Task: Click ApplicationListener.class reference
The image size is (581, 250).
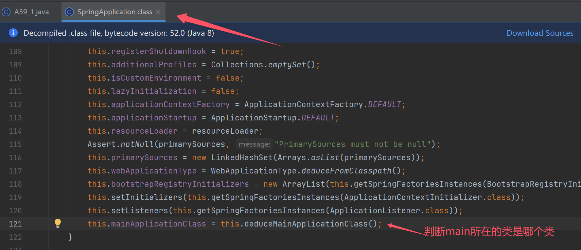Action: (x=389, y=211)
